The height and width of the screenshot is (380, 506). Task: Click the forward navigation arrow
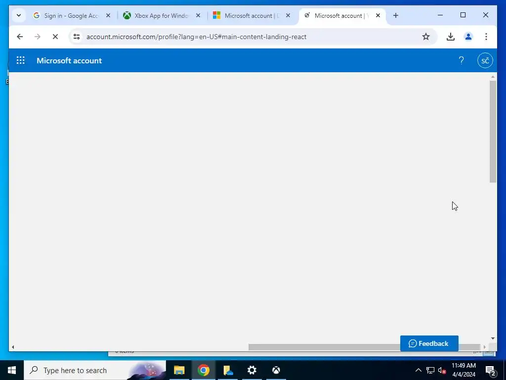coord(38,37)
